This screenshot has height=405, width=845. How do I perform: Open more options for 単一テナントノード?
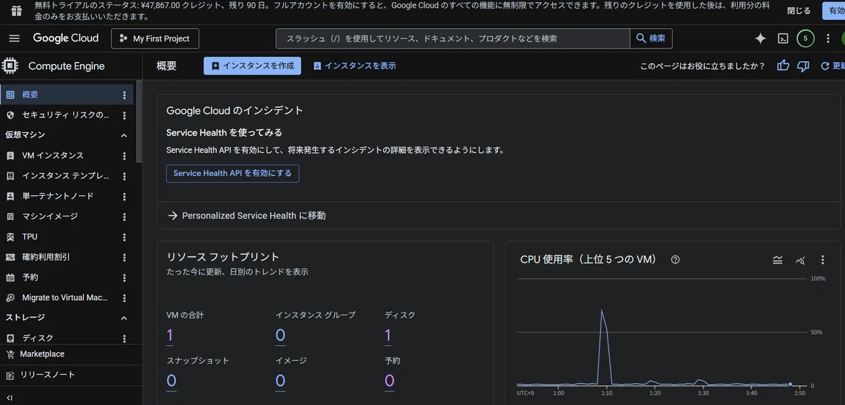(125, 197)
